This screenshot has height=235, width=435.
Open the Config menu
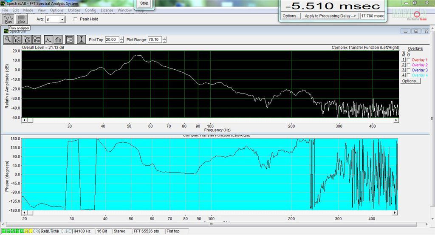[90, 10]
